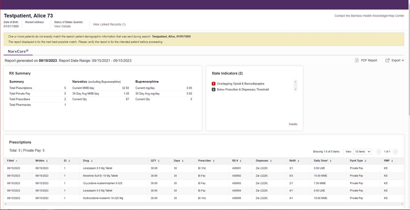410x210 pixels.
Task: Click the Export arrow icon
Action: coord(388,60)
